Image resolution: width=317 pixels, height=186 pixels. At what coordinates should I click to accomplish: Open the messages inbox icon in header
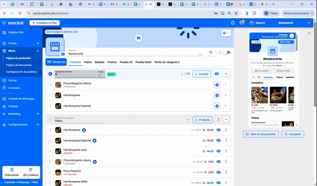242,23
